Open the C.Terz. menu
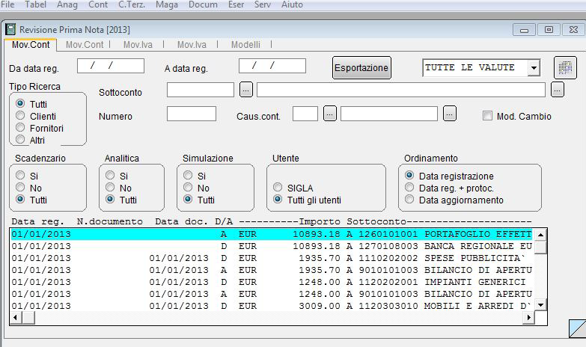This screenshot has width=586, height=347. click(132, 4)
